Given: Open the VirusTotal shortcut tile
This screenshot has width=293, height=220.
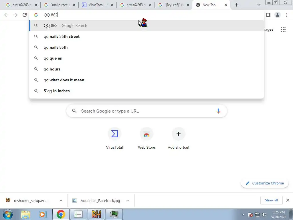Looking at the screenshot, I should click(114, 138).
